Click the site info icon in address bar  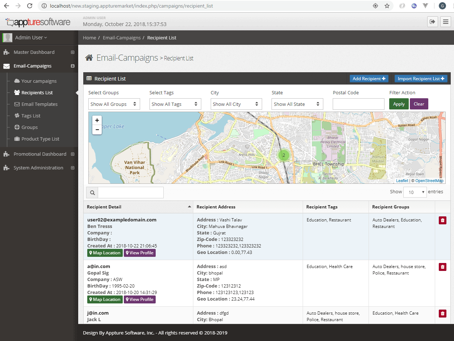(44, 6)
